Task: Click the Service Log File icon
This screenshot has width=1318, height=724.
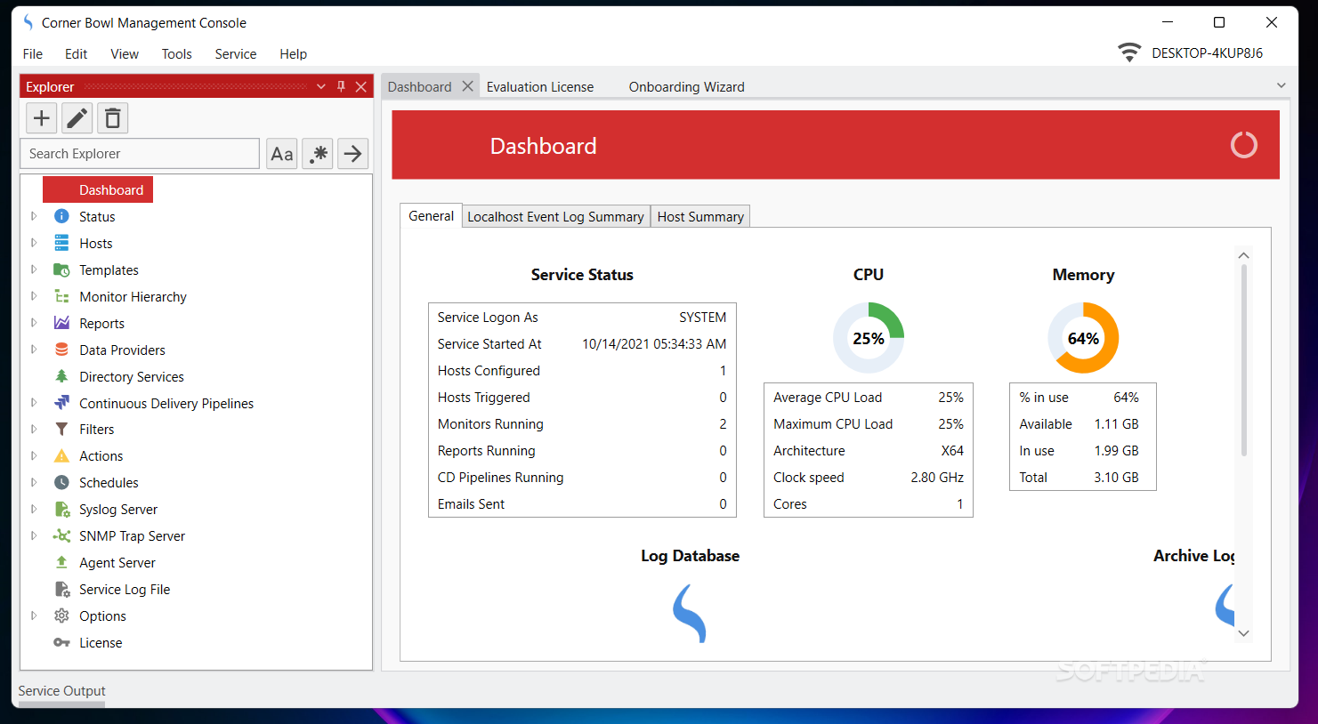Action: point(61,589)
